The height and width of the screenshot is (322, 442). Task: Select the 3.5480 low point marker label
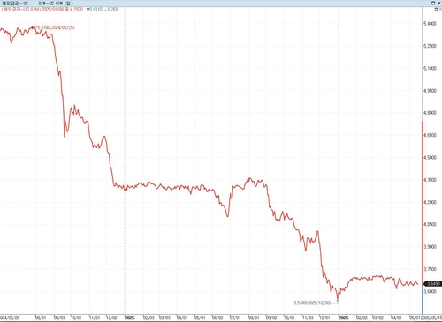(312, 303)
